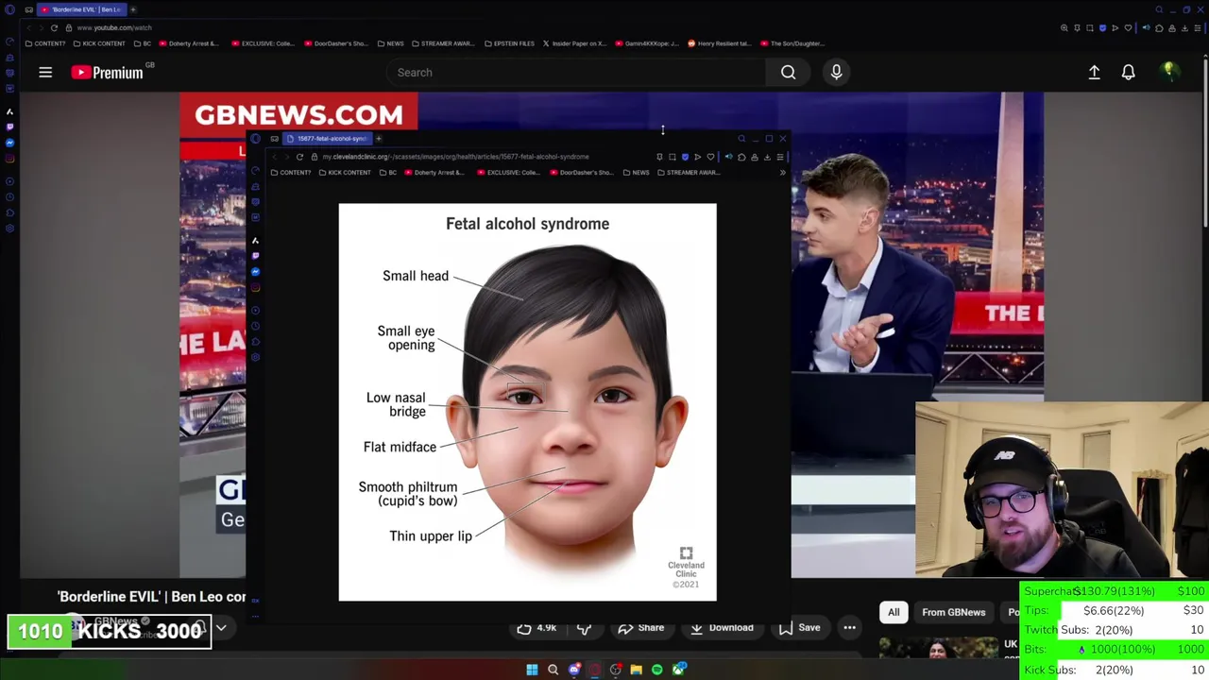Open the EPSTEIN FILES bookmark folder
The height and width of the screenshot is (680, 1209).
pyautogui.click(x=510, y=43)
